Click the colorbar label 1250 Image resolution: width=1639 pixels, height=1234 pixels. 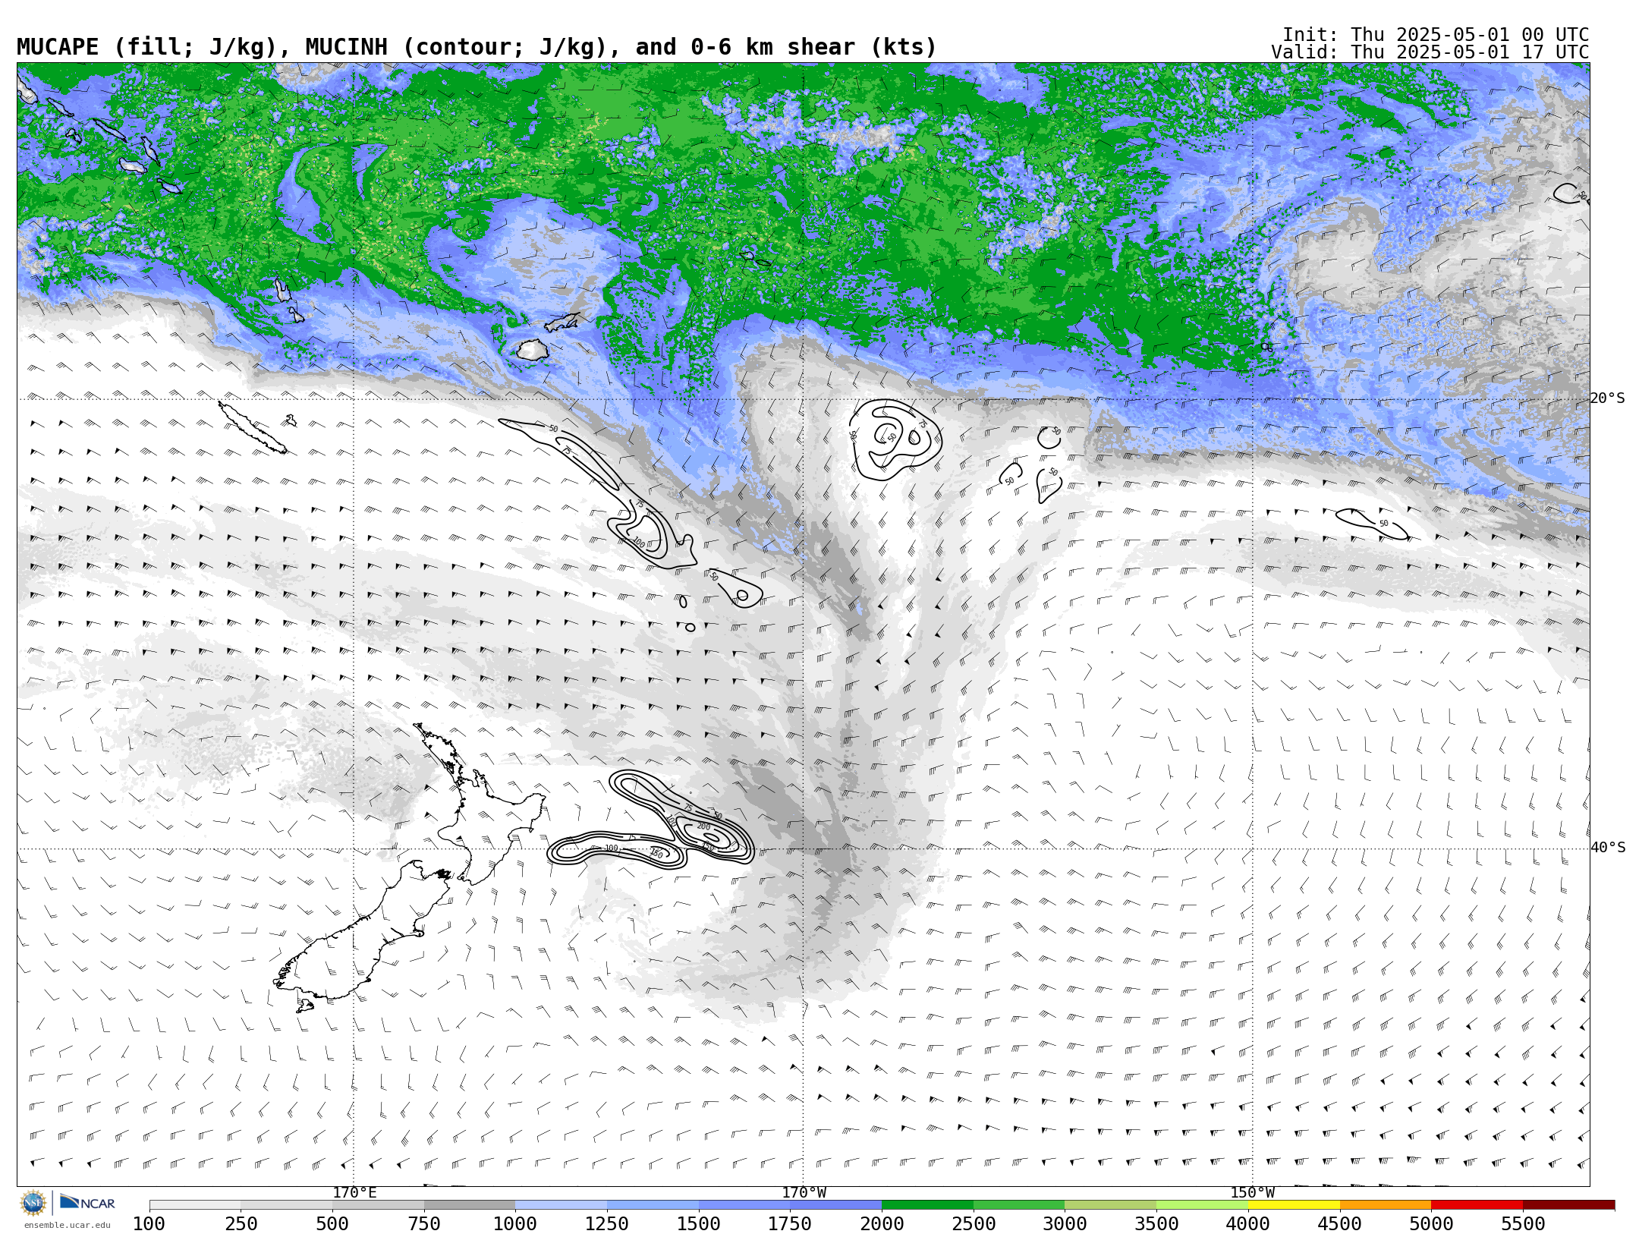tap(607, 1224)
